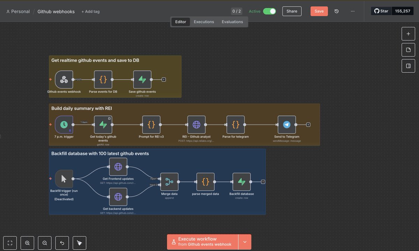Toggle the split panel icon on the right sidebar

click(x=408, y=66)
